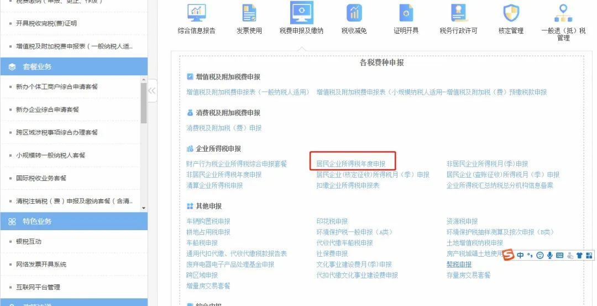Open 增值税及附加税费申报表（小规模纳税人适用 link
Viewport: 597px width, 306px height.
(x=380, y=92)
